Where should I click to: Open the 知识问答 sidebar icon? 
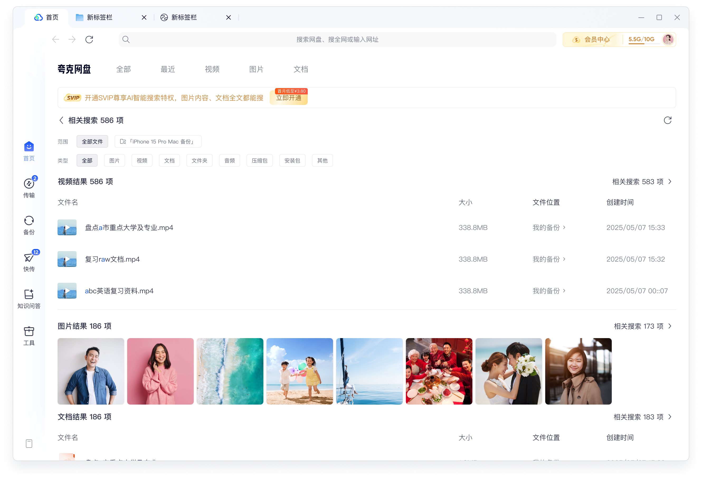[29, 299]
